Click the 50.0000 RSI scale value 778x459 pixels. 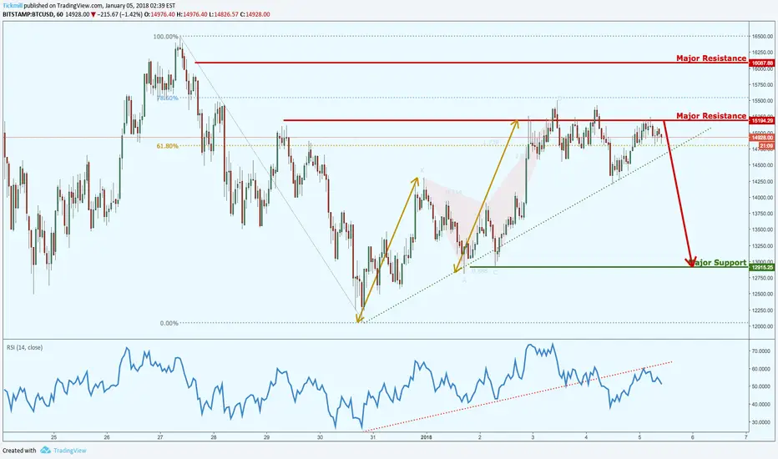pos(763,386)
